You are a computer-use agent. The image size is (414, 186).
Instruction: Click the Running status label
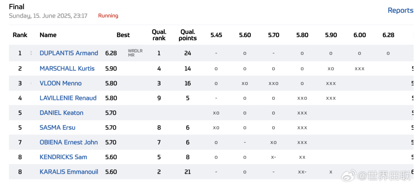pyautogui.click(x=108, y=16)
